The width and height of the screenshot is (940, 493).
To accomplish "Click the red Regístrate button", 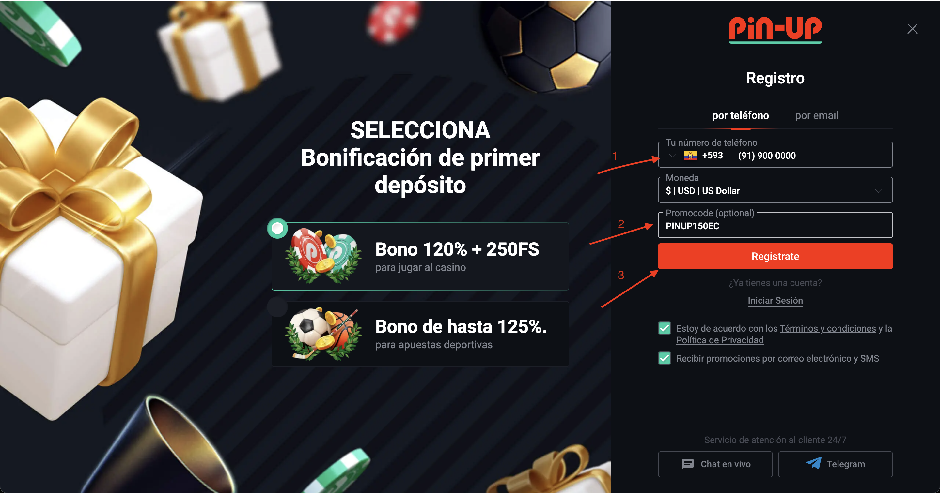I will coord(775,256).
